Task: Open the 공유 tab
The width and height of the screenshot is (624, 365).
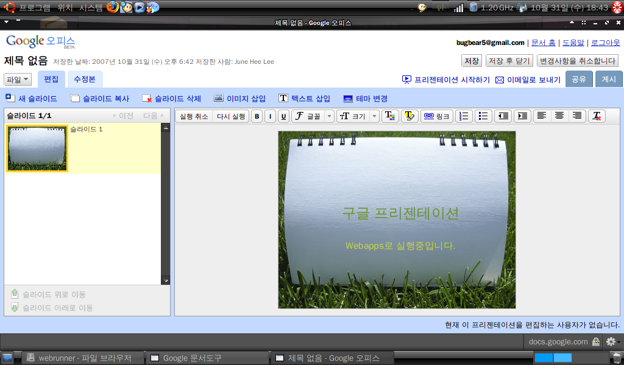Action: point(579,79)
